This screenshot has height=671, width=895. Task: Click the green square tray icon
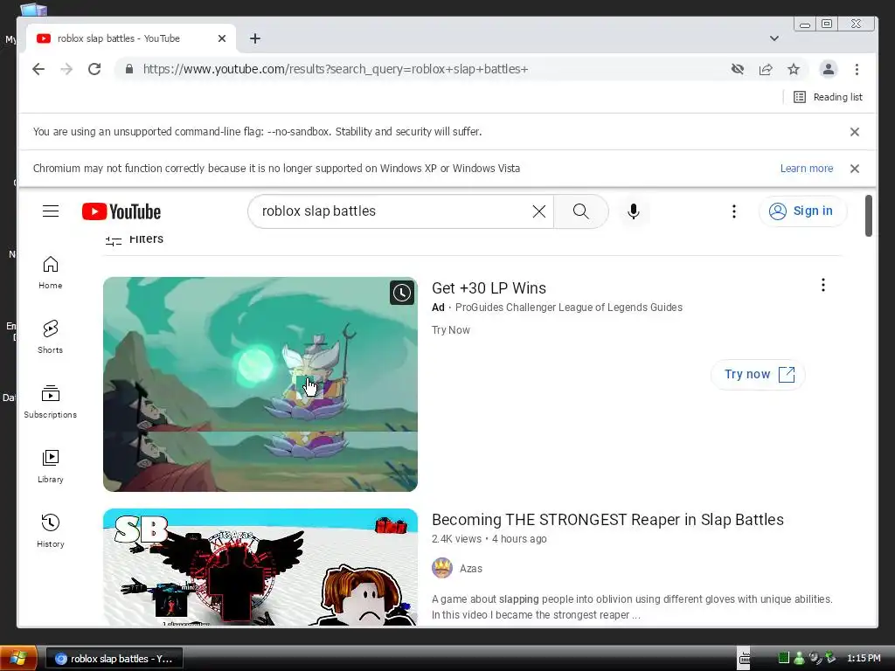[784, 658]
